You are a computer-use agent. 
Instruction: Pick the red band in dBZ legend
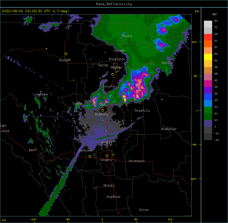click(208, 37)
